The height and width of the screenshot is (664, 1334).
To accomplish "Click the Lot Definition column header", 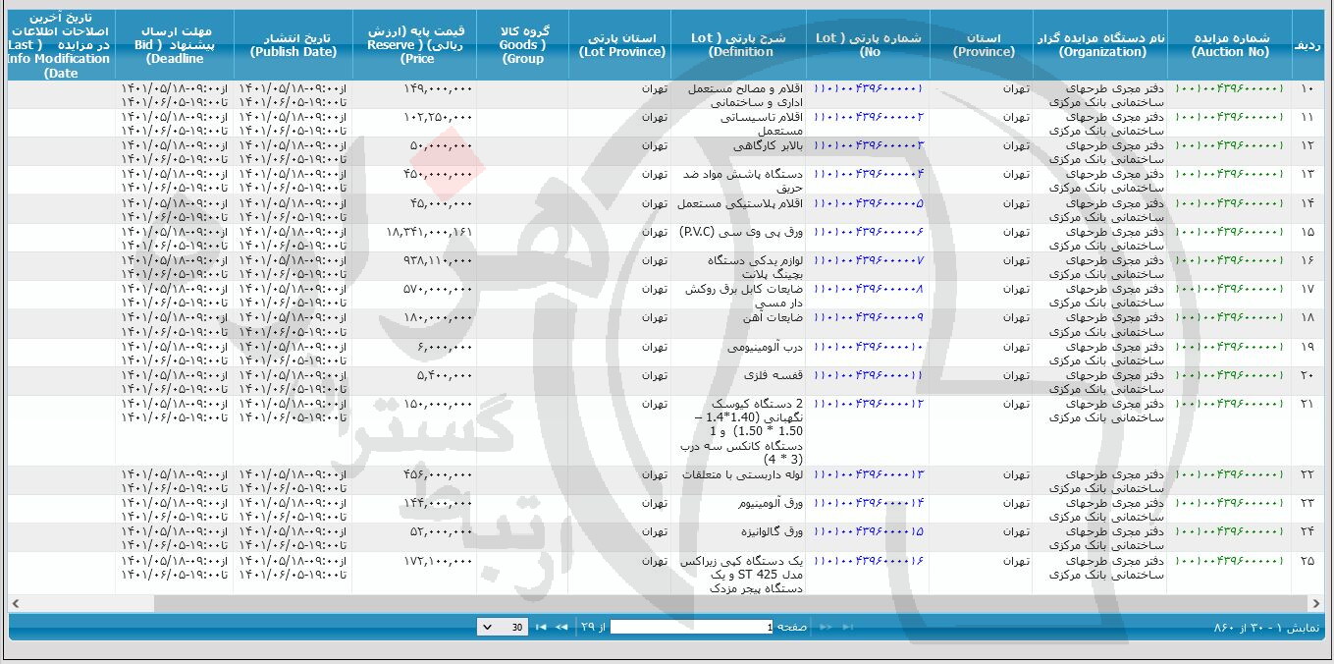I will 739,45.
